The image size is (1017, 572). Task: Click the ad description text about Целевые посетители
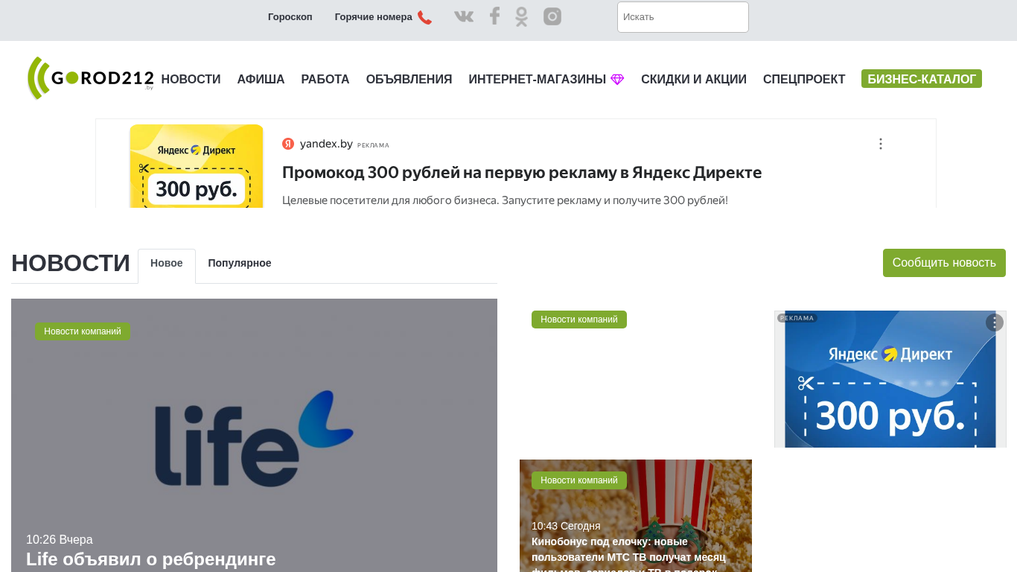click(505, 200)
